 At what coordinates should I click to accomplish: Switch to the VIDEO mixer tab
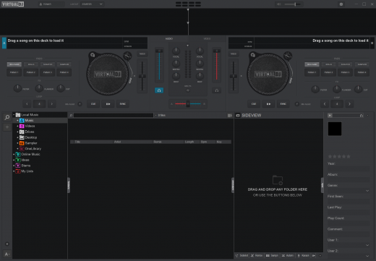[207, 38]
